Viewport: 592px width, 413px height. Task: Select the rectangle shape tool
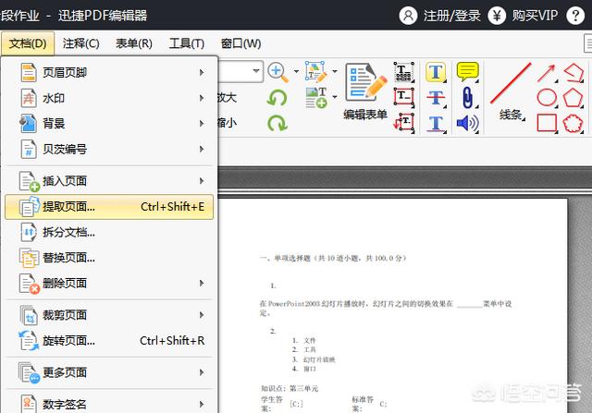click(547, 123)
